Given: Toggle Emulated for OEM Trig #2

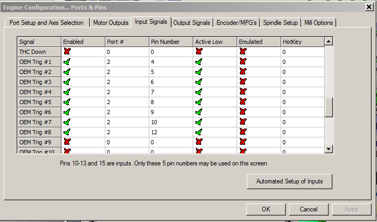Looking at the screenshot, I should 243,71.
